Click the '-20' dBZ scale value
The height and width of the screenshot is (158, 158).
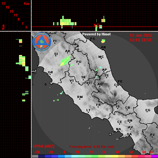tap(37, 152)
